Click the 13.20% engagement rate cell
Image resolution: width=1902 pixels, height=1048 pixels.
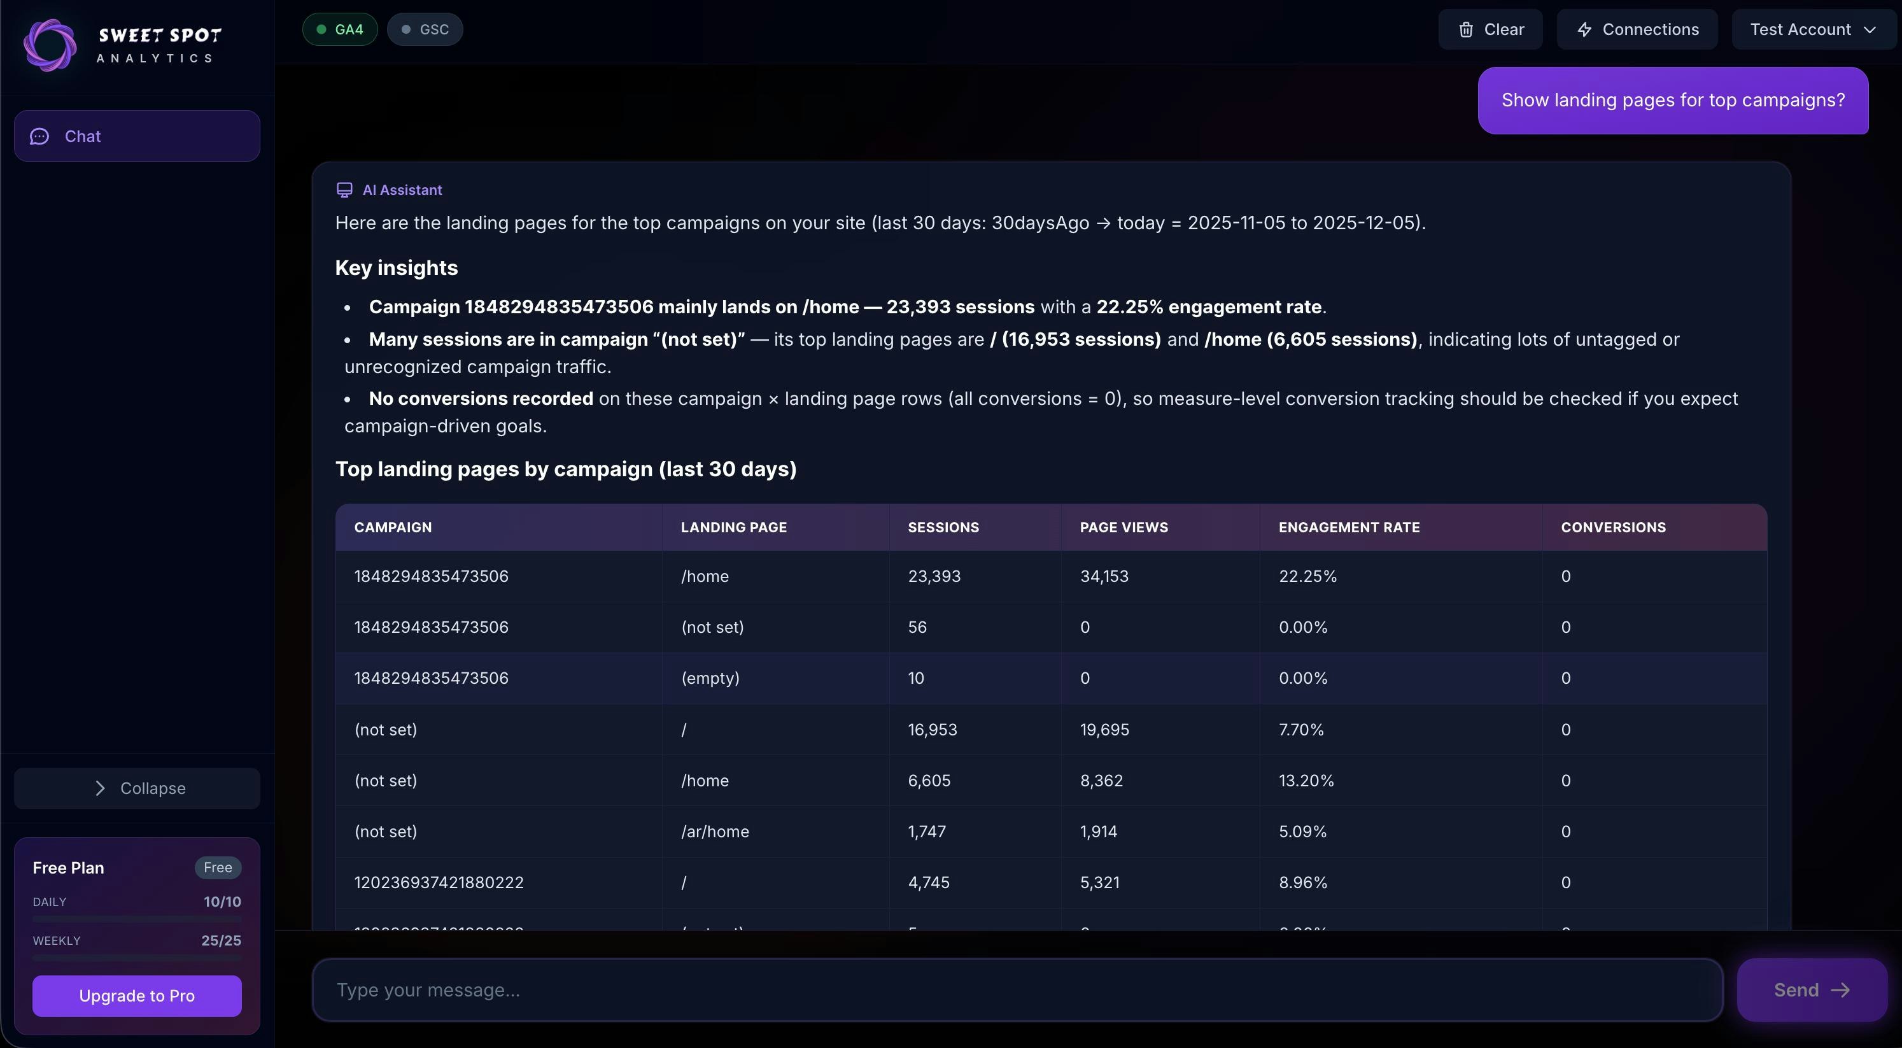[1400, 781]
